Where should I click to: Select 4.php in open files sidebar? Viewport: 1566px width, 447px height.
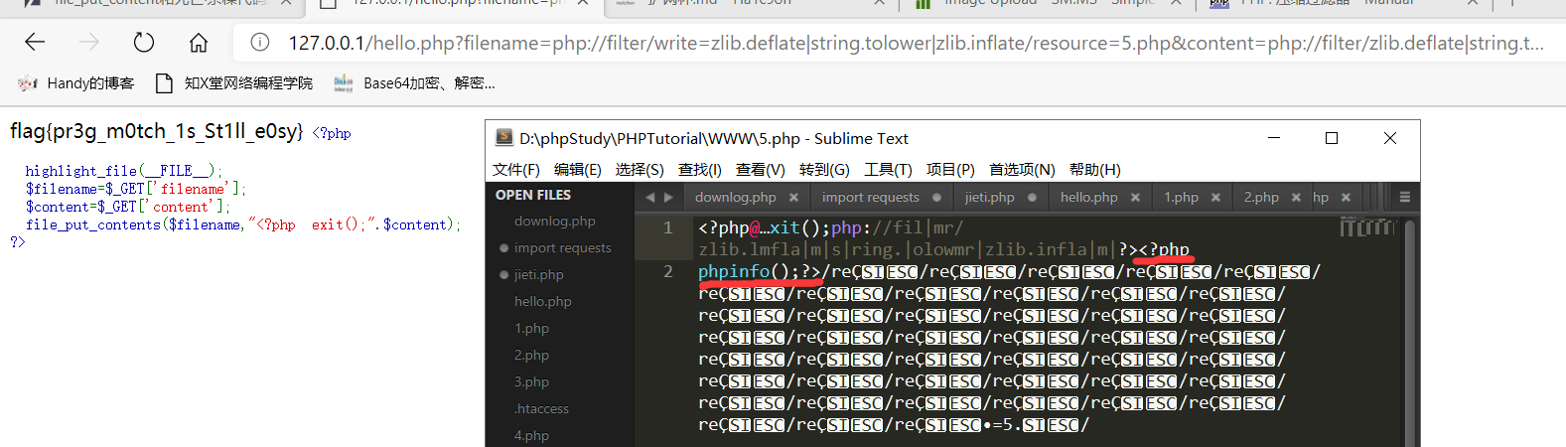click(531, 435)
